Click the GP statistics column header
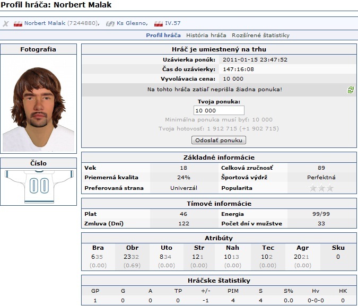 pyautogui.click(x=95, y=291)
